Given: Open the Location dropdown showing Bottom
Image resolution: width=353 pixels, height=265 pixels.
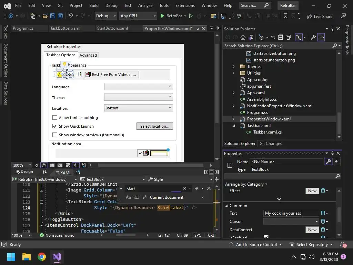Looking at the screenshot, I should 139,108.
